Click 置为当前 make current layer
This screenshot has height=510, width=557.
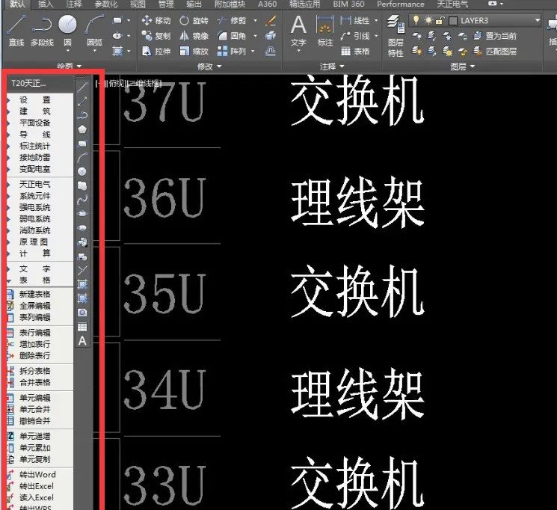[x=495, y=36]
